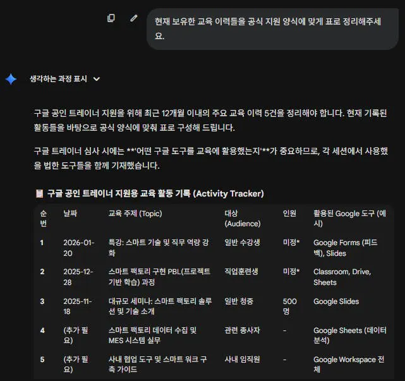Image resolution: width=405 pixels, height=381 pixels.
Task: Select audience cell 일반 청중
Action: click(239, 301)
